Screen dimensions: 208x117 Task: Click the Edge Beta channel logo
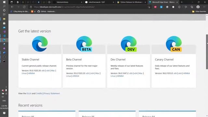tap(84, 44)
